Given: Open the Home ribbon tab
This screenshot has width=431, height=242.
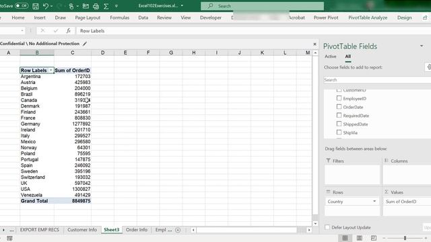Looking at the screenshot, I should [18, 17].
